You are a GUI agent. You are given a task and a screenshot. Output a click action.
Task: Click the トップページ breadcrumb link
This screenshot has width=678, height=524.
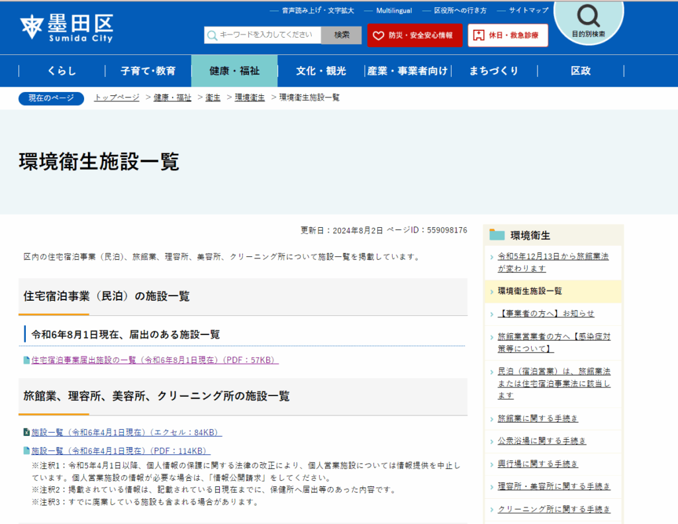(117, 97)
